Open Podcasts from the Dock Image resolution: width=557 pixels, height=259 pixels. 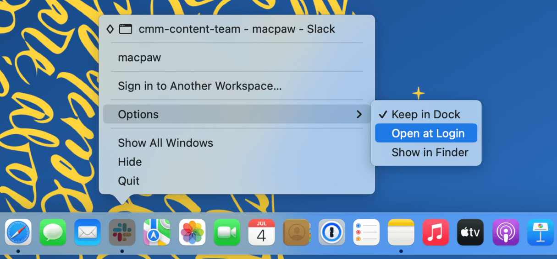coord(506,233)
